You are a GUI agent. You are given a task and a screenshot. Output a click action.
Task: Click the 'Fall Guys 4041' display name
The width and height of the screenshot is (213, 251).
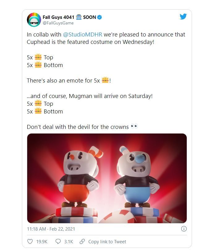point(58,17)
